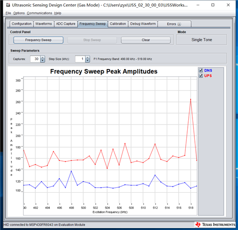238x230 pixels.
Task: Click the app icon in title bar
Action: pyautogui.click(x=8, y=5)
